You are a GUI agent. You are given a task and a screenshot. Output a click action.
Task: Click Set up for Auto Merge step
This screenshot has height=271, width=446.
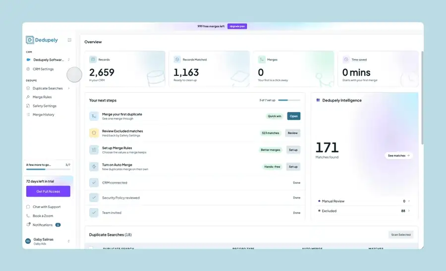(x=293, y=166)
